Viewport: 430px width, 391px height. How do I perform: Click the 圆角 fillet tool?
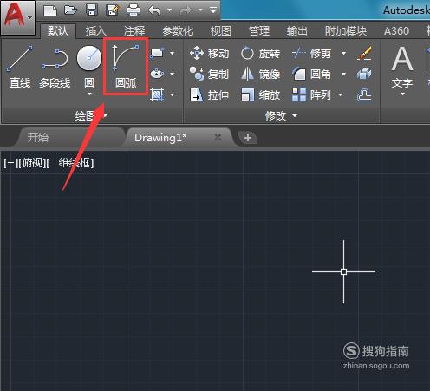tap(311, 74)
